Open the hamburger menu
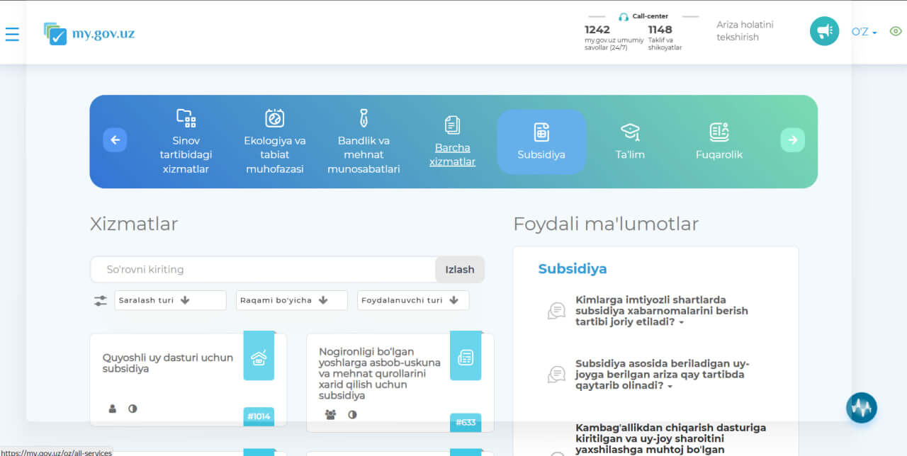This screenshot has width=907, height=456. point(12,33)
